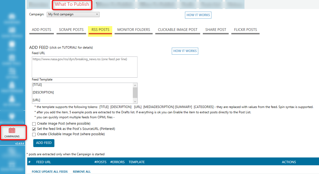
Task: Click the Feed Template scrollbar thumb
Action: tap(135, 93)
